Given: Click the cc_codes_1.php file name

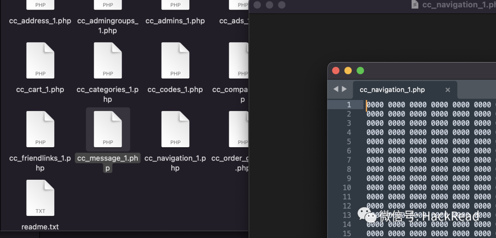Looking at the screenshot, I should click(x=175, y=89).
